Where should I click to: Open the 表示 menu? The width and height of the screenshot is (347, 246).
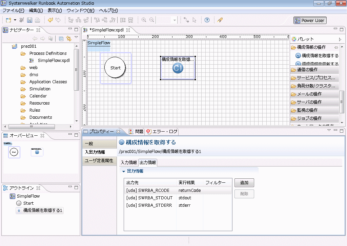tap(55, 10)
